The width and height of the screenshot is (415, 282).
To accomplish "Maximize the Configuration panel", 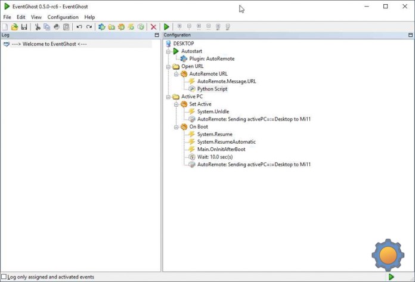I will coord(410,35).
